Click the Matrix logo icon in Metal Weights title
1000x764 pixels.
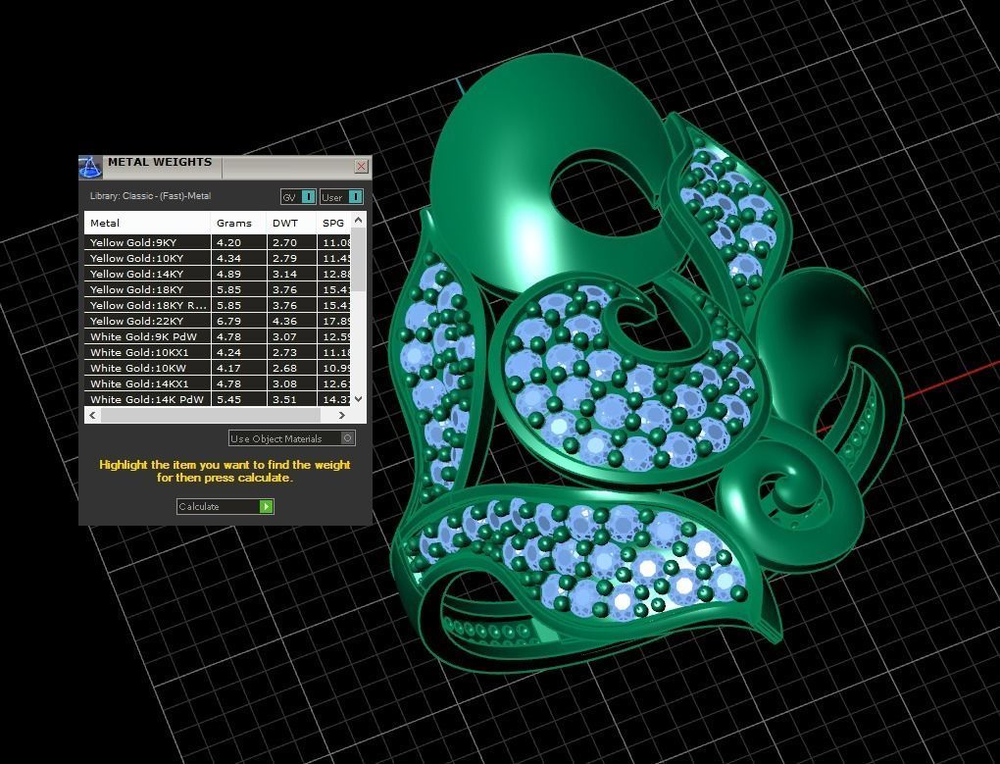[x=90, y=167]
